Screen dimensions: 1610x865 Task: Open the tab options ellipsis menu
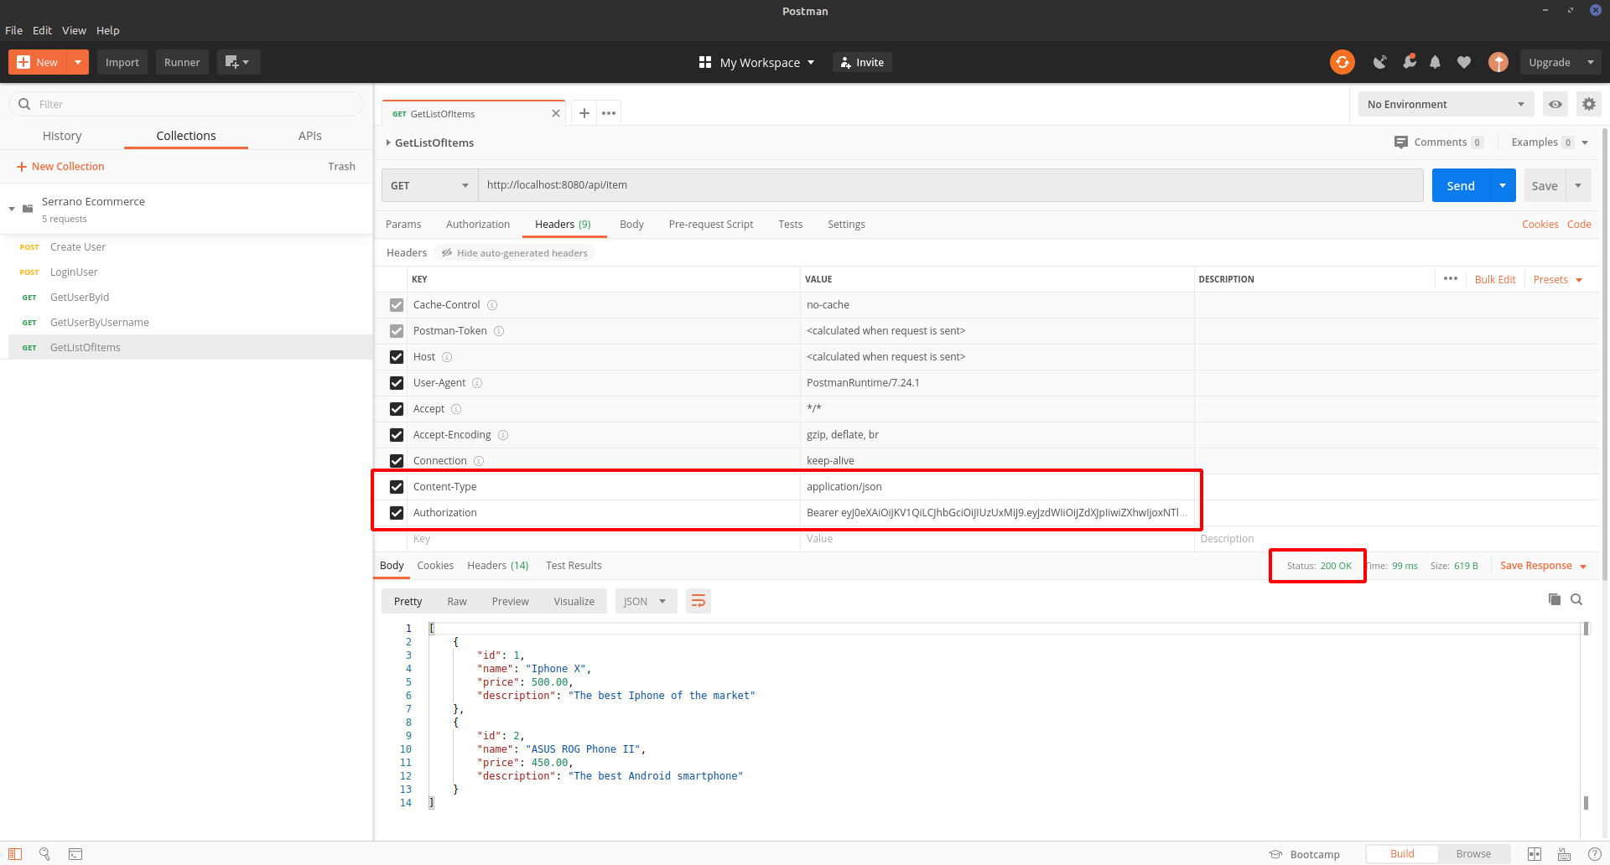pos(609,113)
